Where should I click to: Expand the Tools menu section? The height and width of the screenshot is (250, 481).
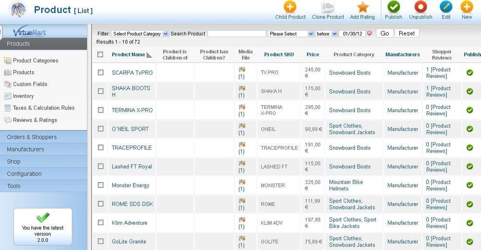tap(44, 186)
